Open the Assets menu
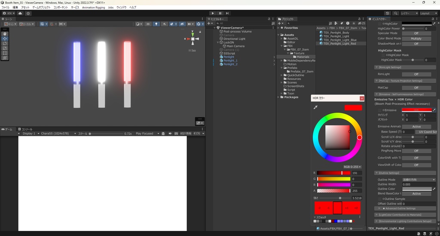This screenshot has height=236, width=440. coord(25,8)
